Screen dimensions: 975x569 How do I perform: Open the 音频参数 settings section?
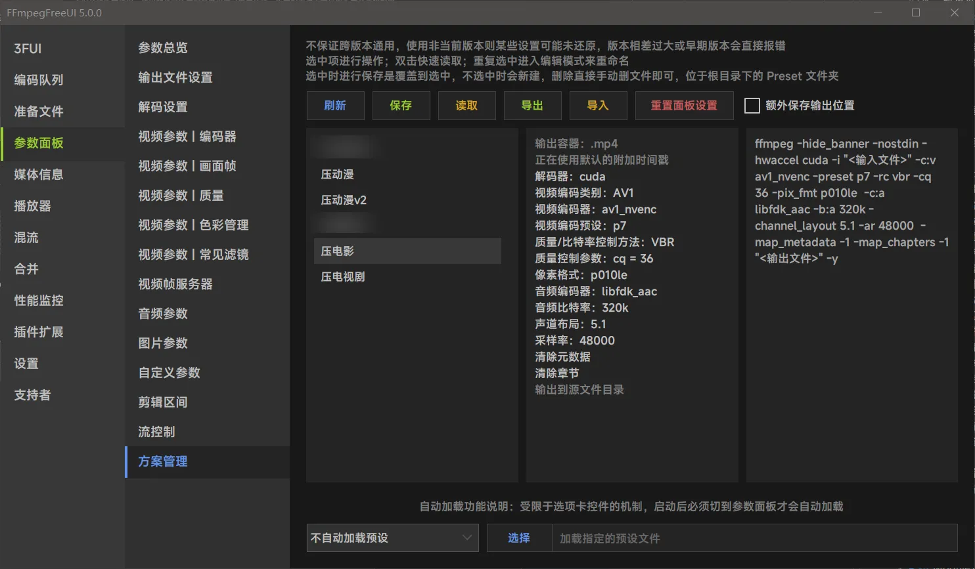pyautogui.click(x=163, y=314)
